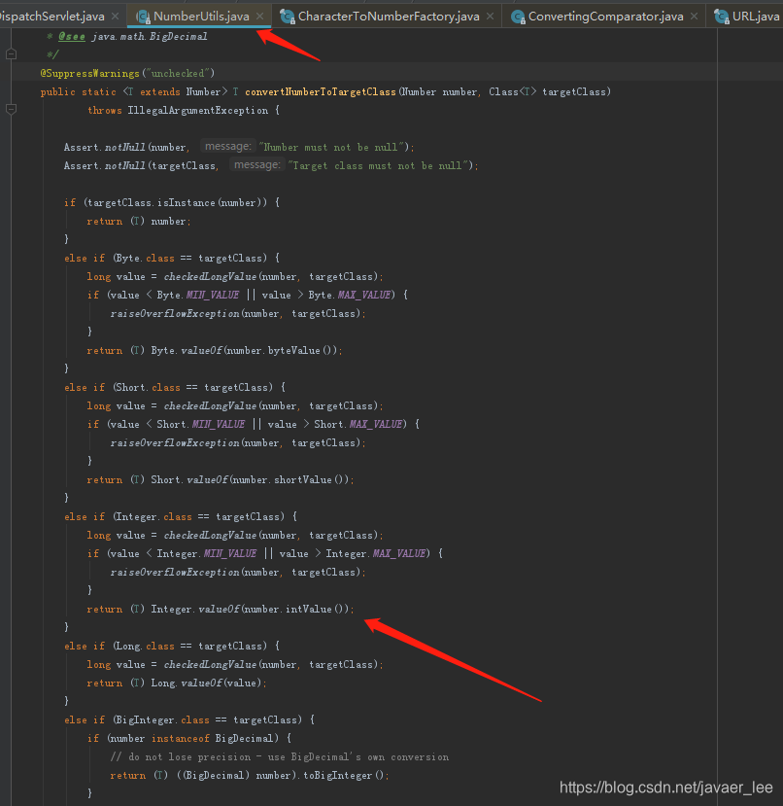Viewport: 783px width, 806px height.
Task: Close the CharacterToNumberFactory.java tab
Action: 491,16
